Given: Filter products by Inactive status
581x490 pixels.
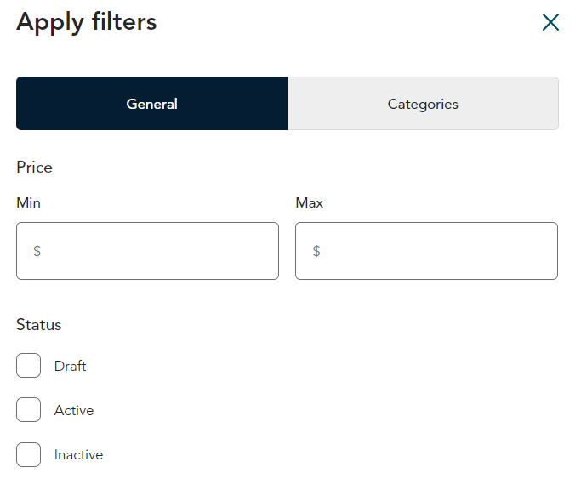Looking at the screenshot, I should click(29, 454).
